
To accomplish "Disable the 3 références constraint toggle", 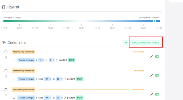I will pos(157,75).
